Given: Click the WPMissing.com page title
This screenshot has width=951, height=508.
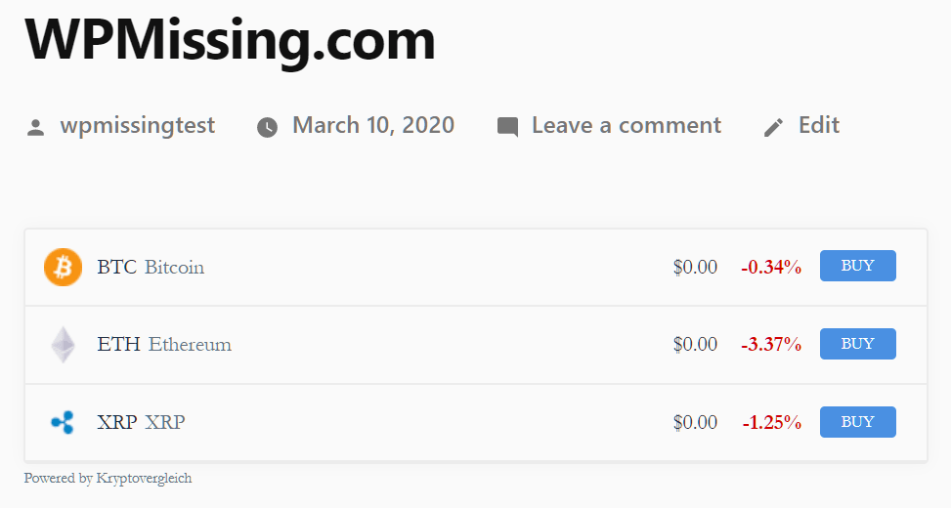Looking at the screenshot, I should 231,39.
